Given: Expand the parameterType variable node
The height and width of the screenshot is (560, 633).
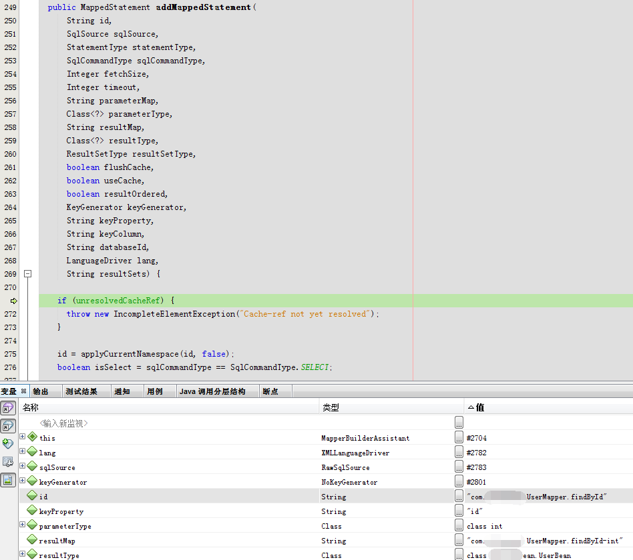Looking at the screenshot, I should (23, 524).
